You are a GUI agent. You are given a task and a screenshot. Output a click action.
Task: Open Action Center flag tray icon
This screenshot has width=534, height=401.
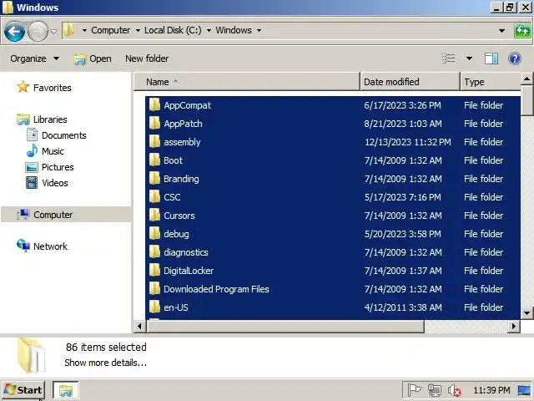coord(415,390)
